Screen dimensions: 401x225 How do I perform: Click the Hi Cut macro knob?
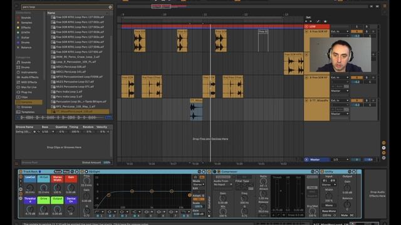click(x=44, y=188)
